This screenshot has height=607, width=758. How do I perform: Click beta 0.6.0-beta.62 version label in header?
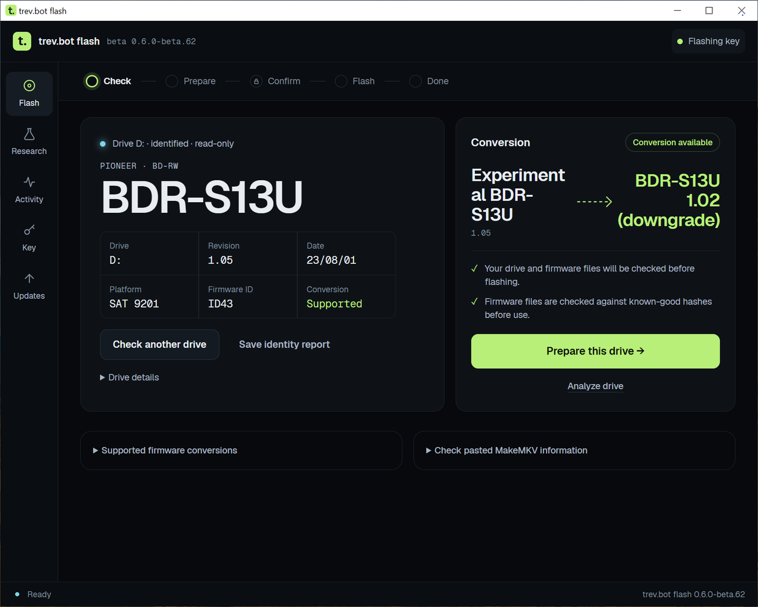pos(151,41)
